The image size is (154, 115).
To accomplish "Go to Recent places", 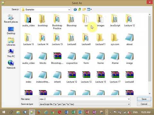I will tap(11, 19).
